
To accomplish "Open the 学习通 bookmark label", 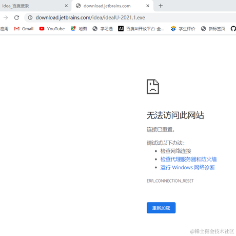I will 106,29.
